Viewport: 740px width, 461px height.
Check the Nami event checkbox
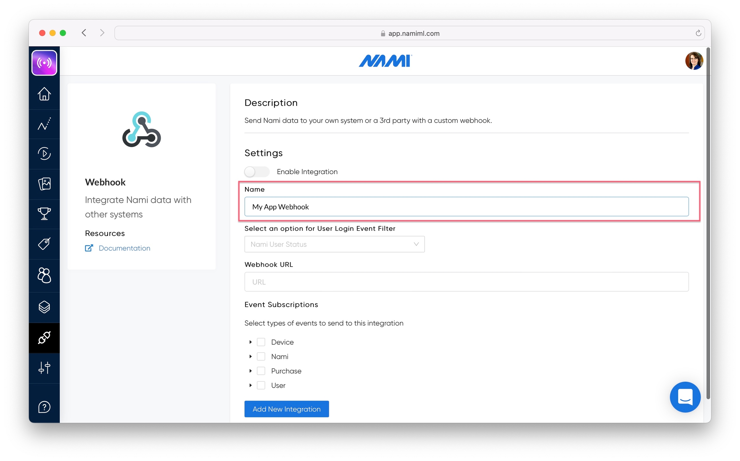click(261, 357)
